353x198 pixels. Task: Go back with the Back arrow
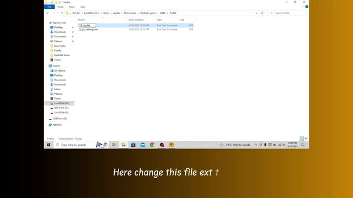48,13
